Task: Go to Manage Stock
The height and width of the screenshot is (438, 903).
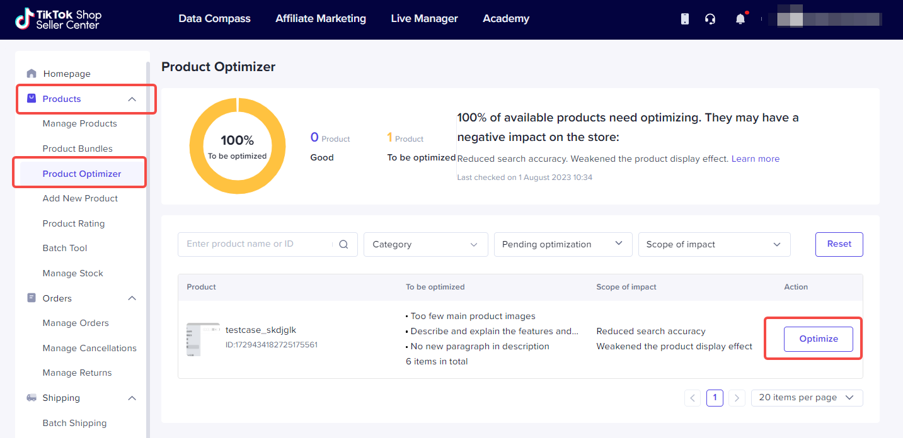Action: point(73,273)
